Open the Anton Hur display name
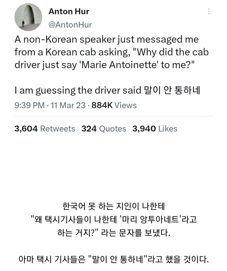Screen dimensions: 227x271 (69, 11)
